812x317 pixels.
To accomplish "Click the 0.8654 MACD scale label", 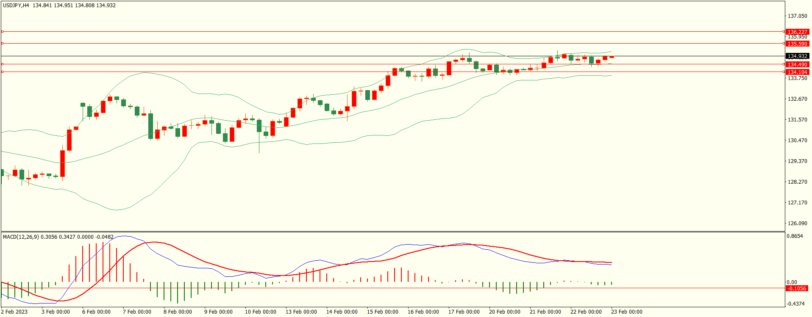I will coord(795,236).
